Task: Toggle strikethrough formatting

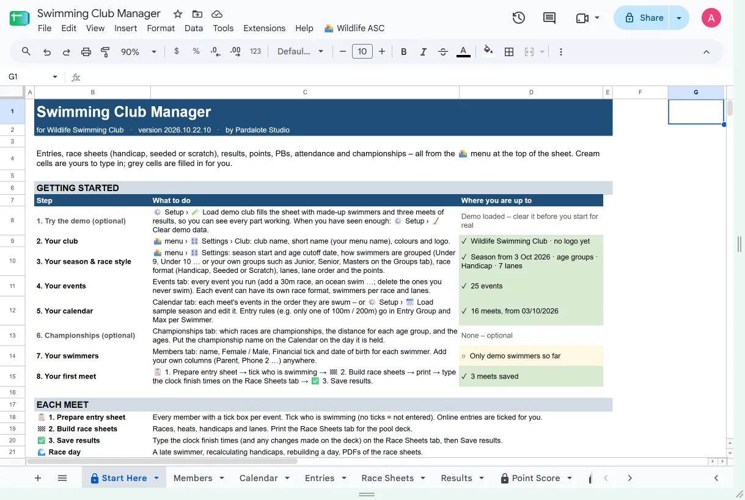Action: [x=443, y=52]
